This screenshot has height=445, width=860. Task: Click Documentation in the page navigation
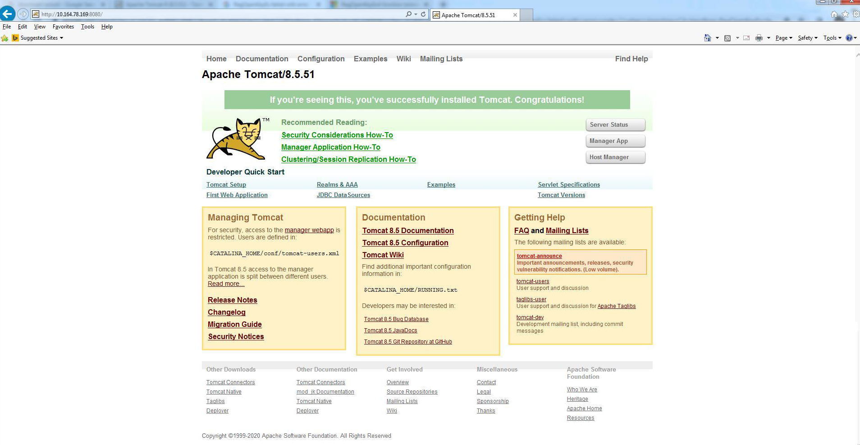[x=262, y=59]
